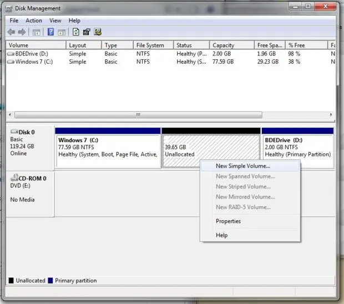Select the Disk 0 label panel
The height and width of the screenshot is (304, 344).
[x=30, y=148]
